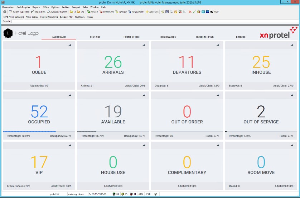This screenshot has width=300, height=198.
Task: Click the Facebook icon in toolbar
Action: 208,12
